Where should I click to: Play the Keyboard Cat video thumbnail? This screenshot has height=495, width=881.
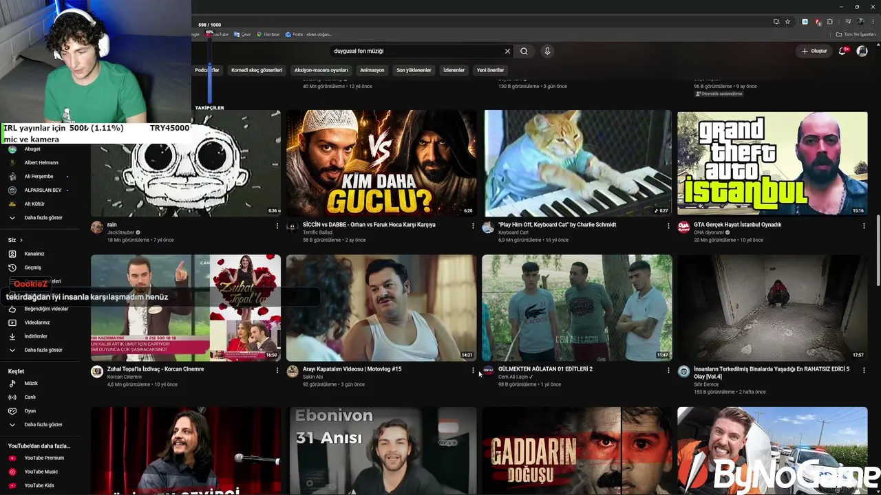577,164
